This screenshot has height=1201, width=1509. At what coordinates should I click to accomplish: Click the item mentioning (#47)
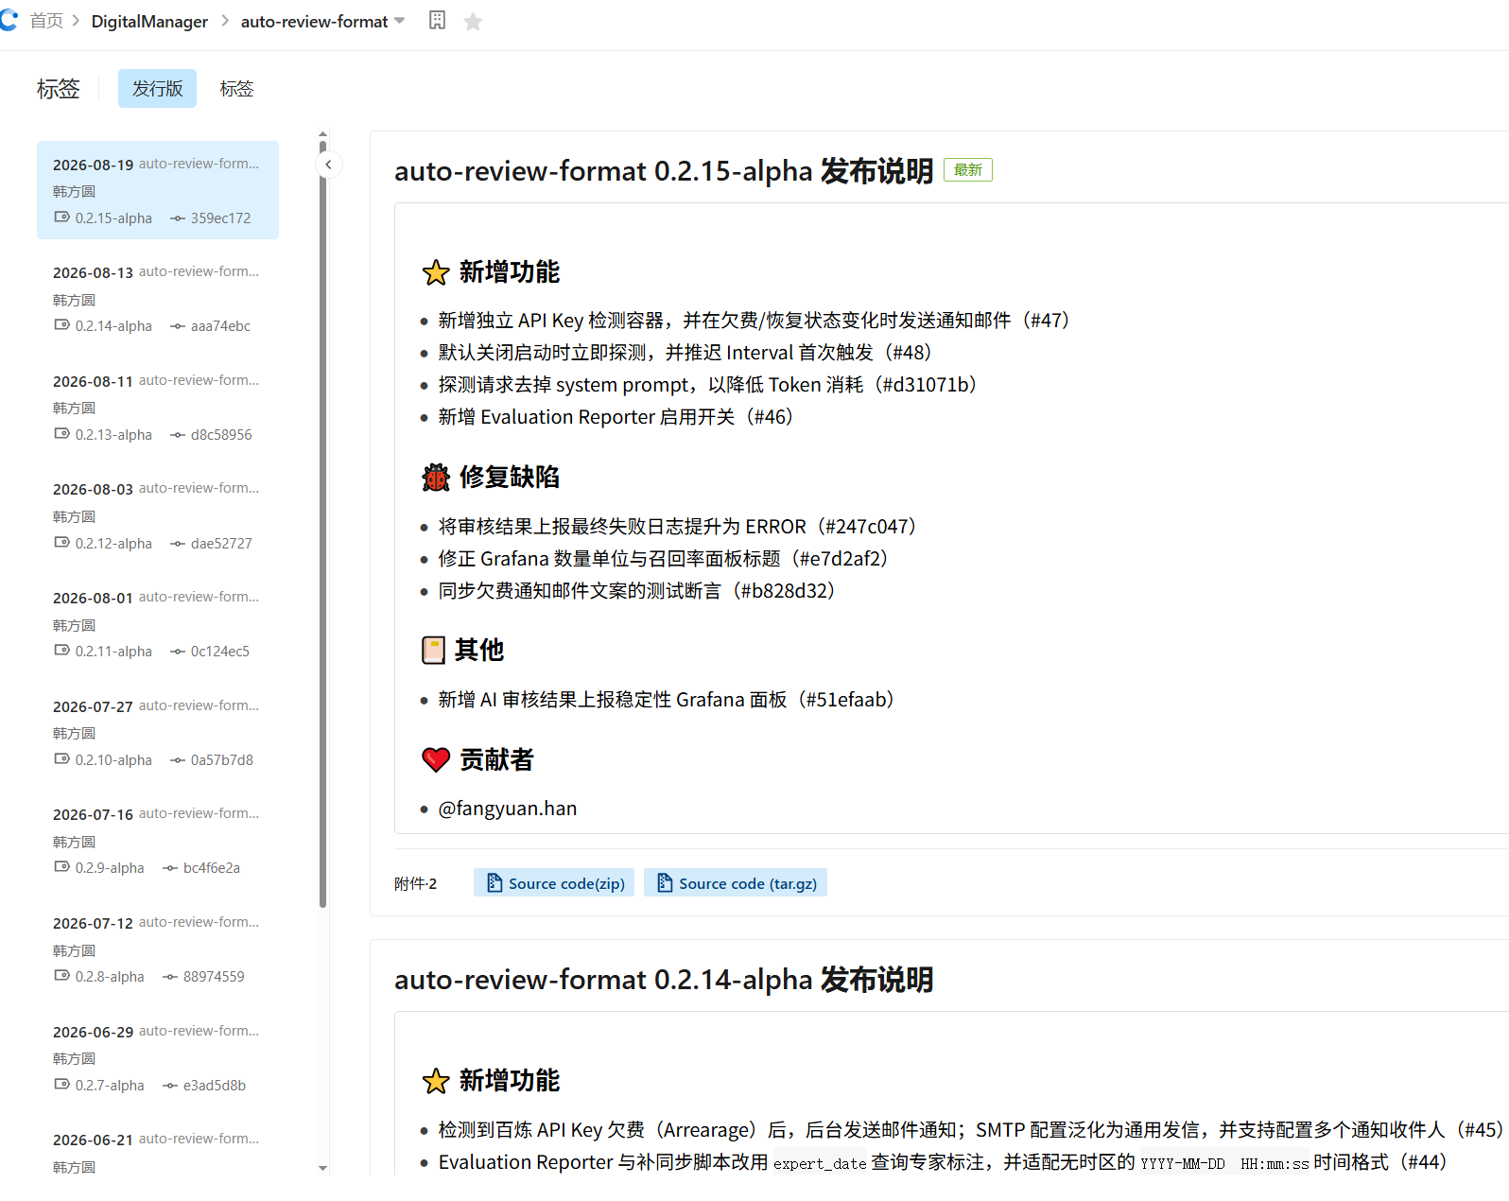point(754,321)
